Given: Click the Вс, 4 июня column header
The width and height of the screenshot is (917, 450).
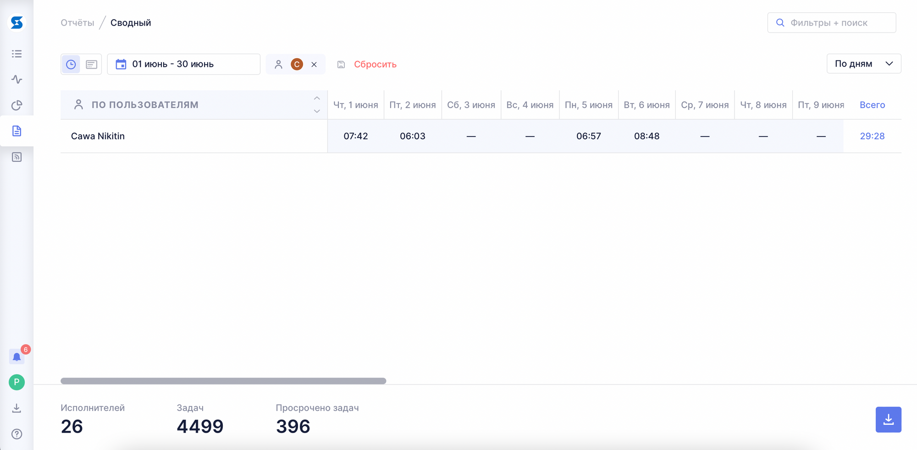Looking at the screenshot, I should click(x=530, y=105).
